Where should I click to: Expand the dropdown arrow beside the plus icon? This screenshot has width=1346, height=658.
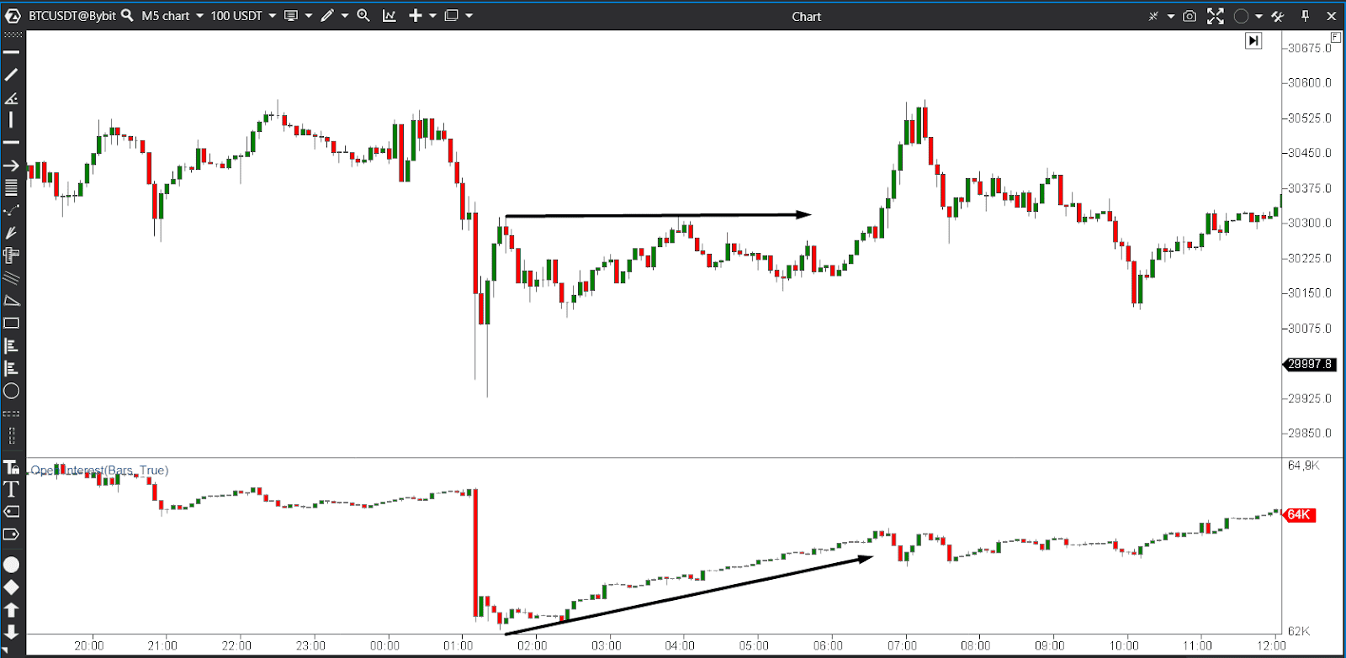(433, 16)
